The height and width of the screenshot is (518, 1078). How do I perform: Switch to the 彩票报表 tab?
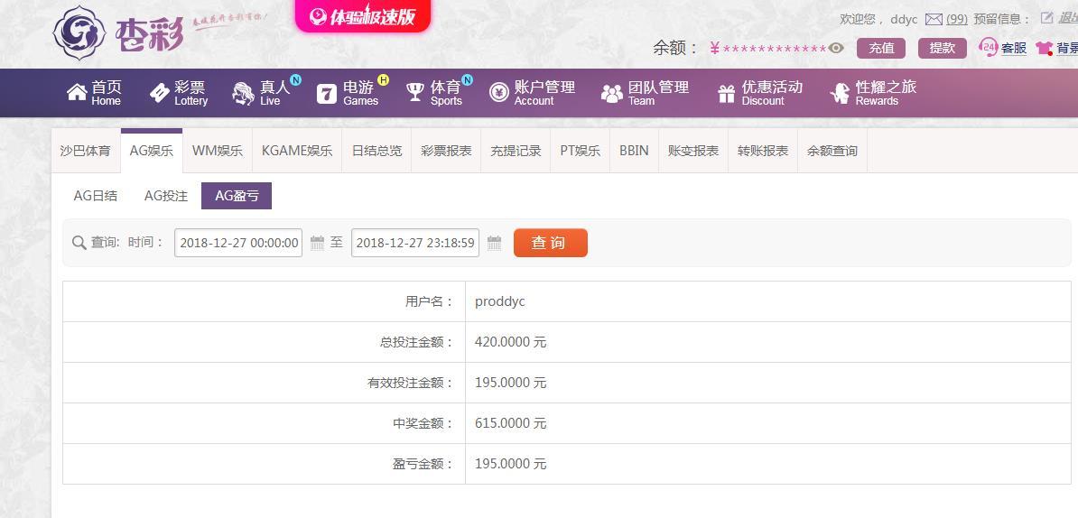click(x=446, y=151)
